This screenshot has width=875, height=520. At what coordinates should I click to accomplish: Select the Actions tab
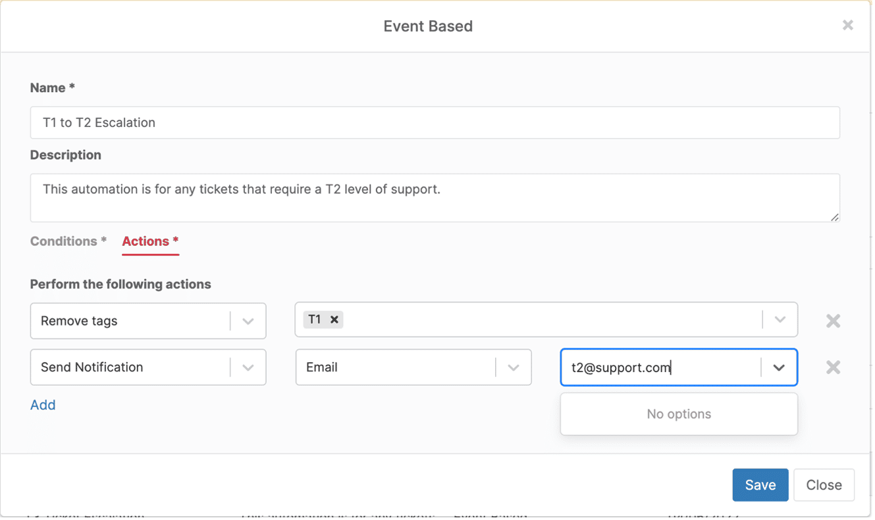point(149,241)
